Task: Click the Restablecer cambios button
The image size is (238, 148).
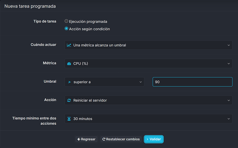Action: [121, 139]
